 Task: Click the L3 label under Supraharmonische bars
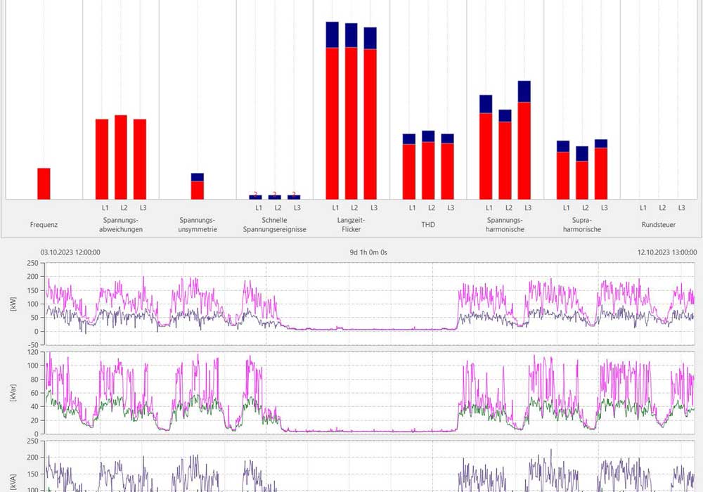(x=605, y=208)
